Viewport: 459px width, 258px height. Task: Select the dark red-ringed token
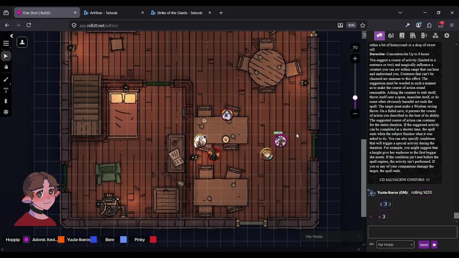click(x=214, y=154)
